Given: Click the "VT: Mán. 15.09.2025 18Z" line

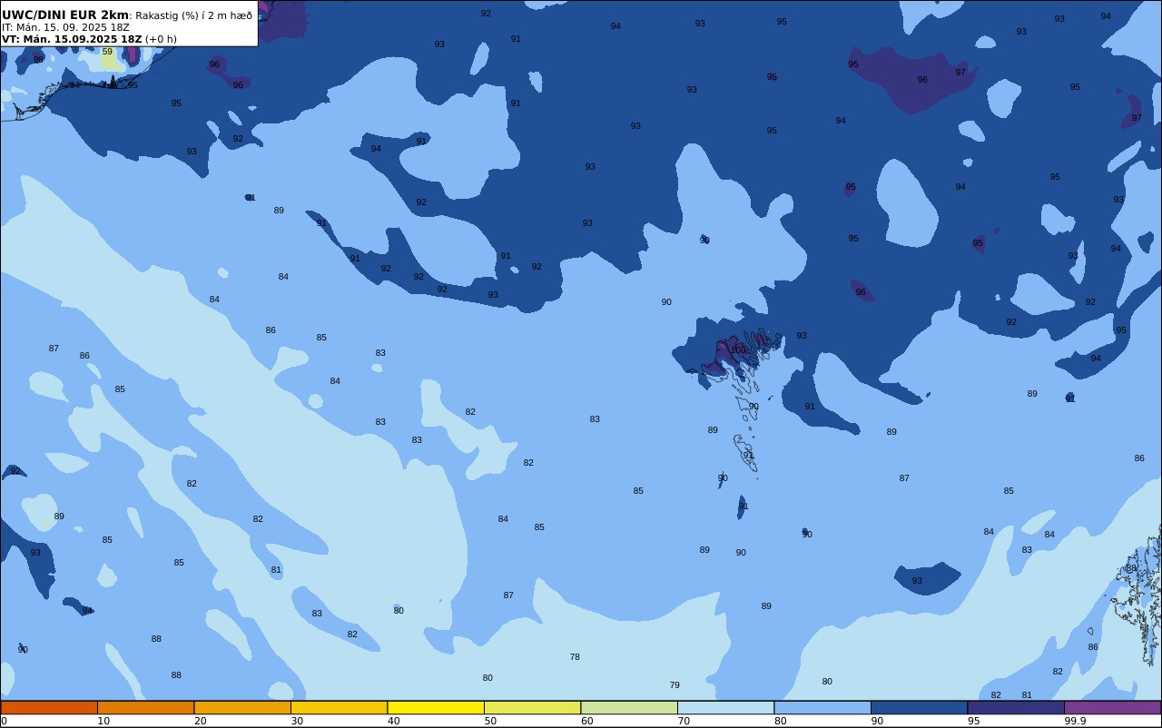Looking at the screenshot, I should click(72, 39).
